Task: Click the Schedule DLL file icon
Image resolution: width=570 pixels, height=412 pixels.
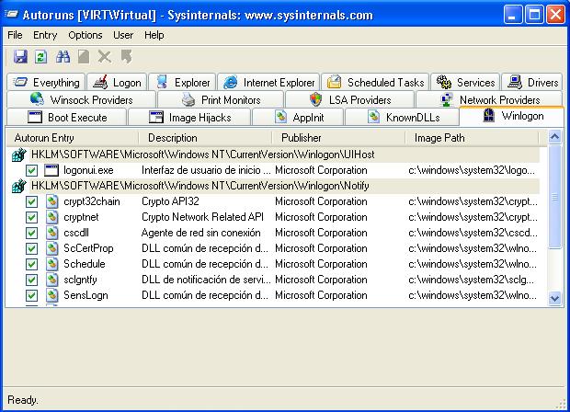Action: (52, 264)
